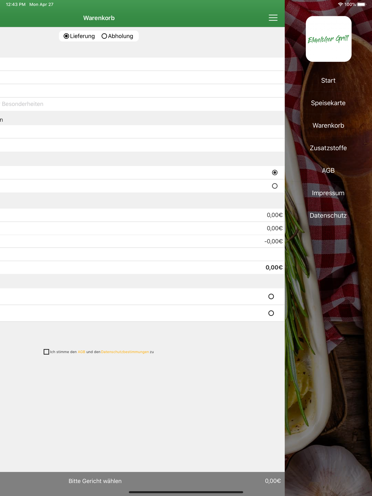
Task: Open the Datenschutzbestimmungen link
Action: coord(125,352)
